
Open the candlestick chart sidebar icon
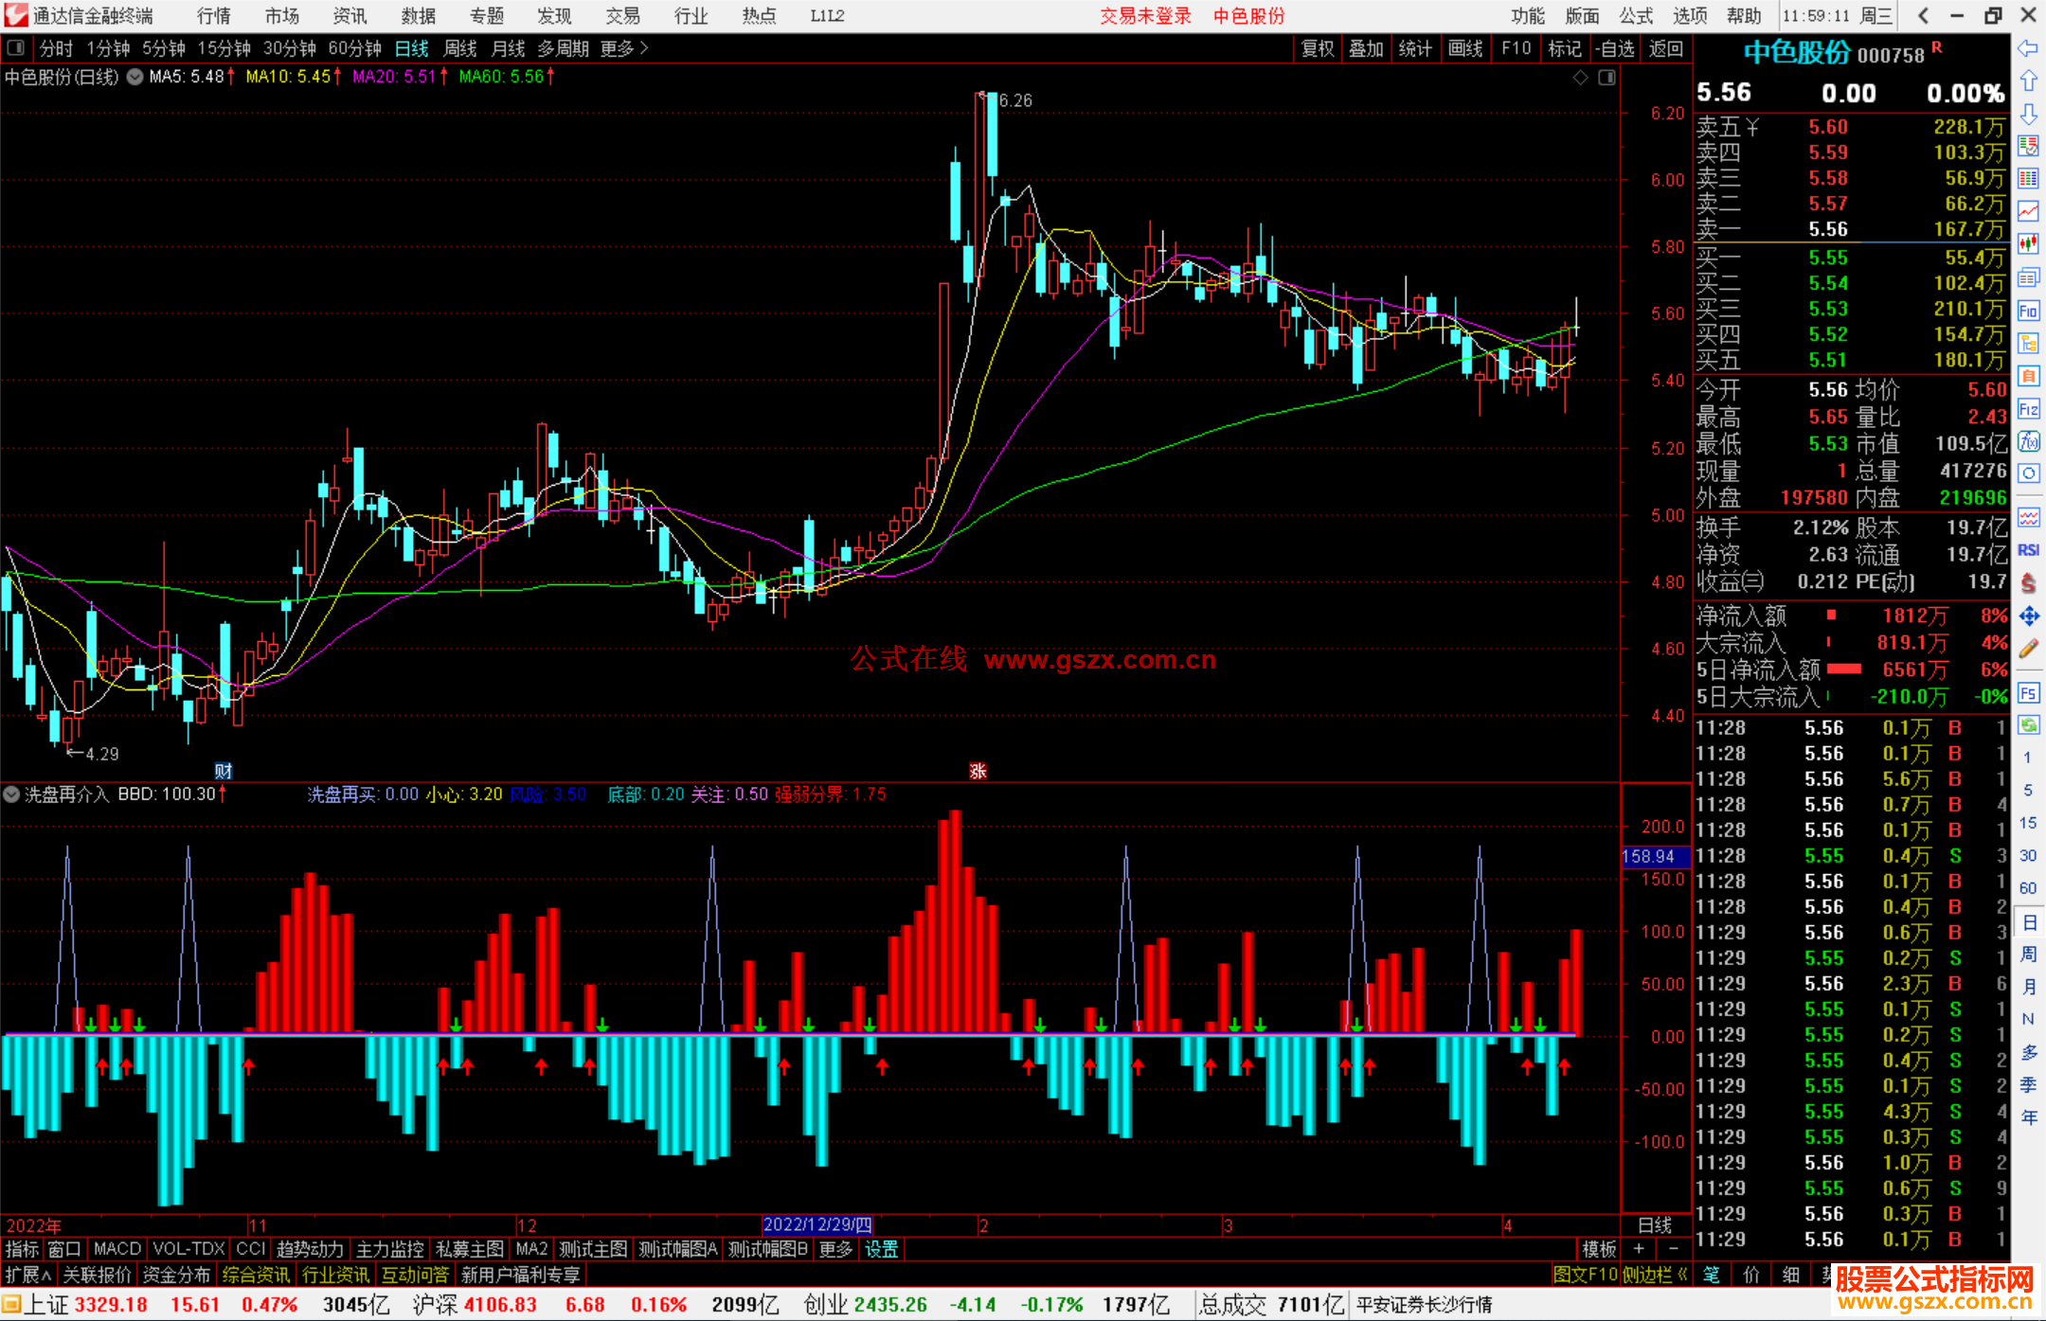2028,244
